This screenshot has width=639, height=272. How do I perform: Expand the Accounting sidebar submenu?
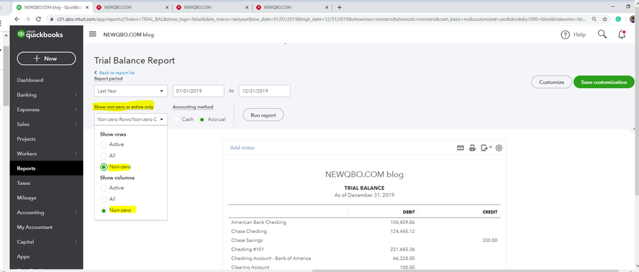point(76,212)
